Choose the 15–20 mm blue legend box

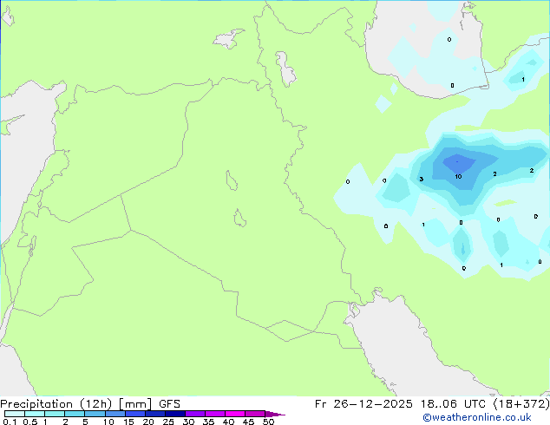pyautogui.click(x=135, y=414)
